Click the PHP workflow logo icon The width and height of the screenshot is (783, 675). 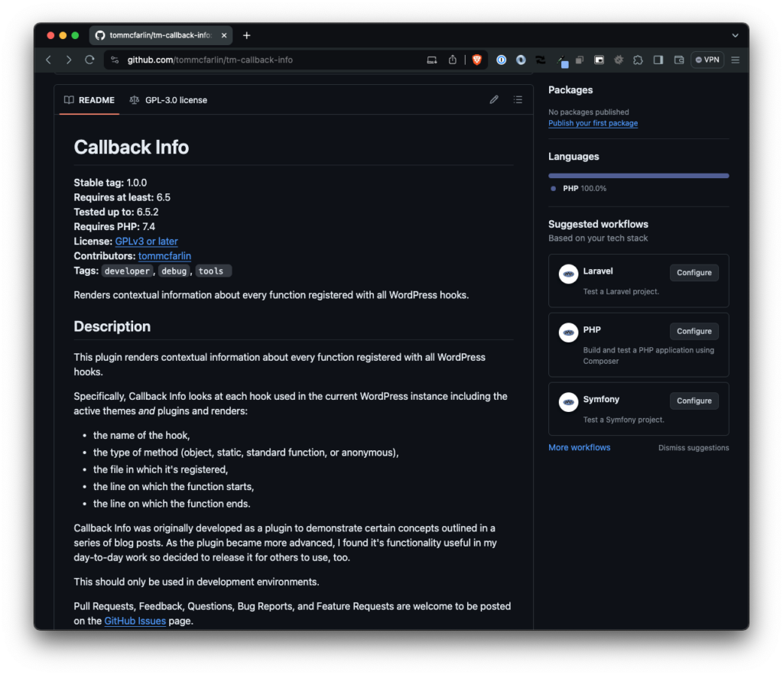point(568,333)
